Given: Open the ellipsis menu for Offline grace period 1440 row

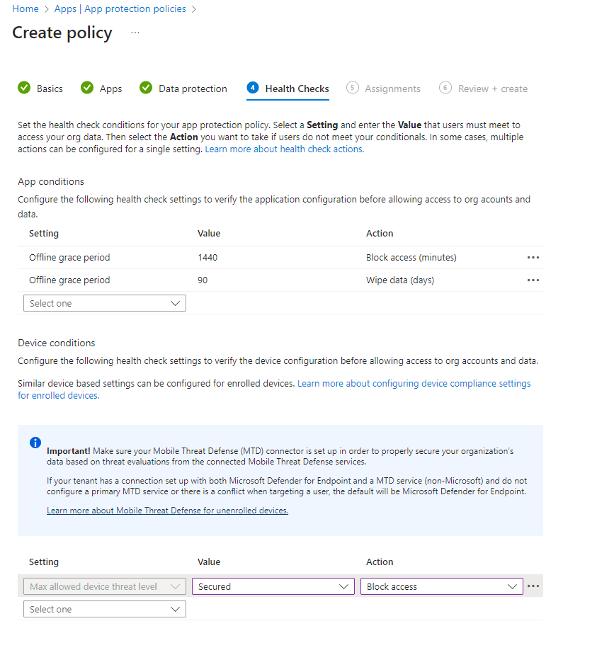Looking at the screenshot, I should pos(534,256).
